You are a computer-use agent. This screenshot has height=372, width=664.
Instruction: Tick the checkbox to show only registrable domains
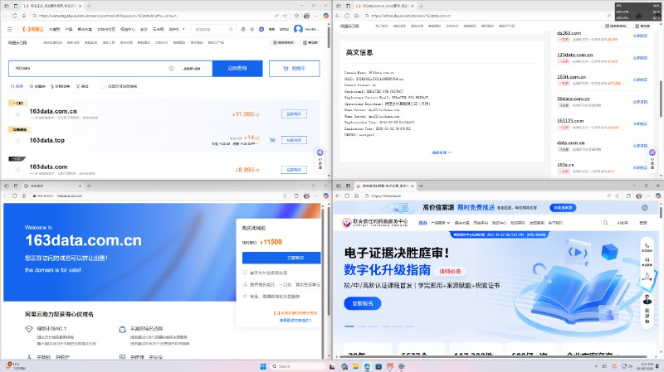coord(102,85)
